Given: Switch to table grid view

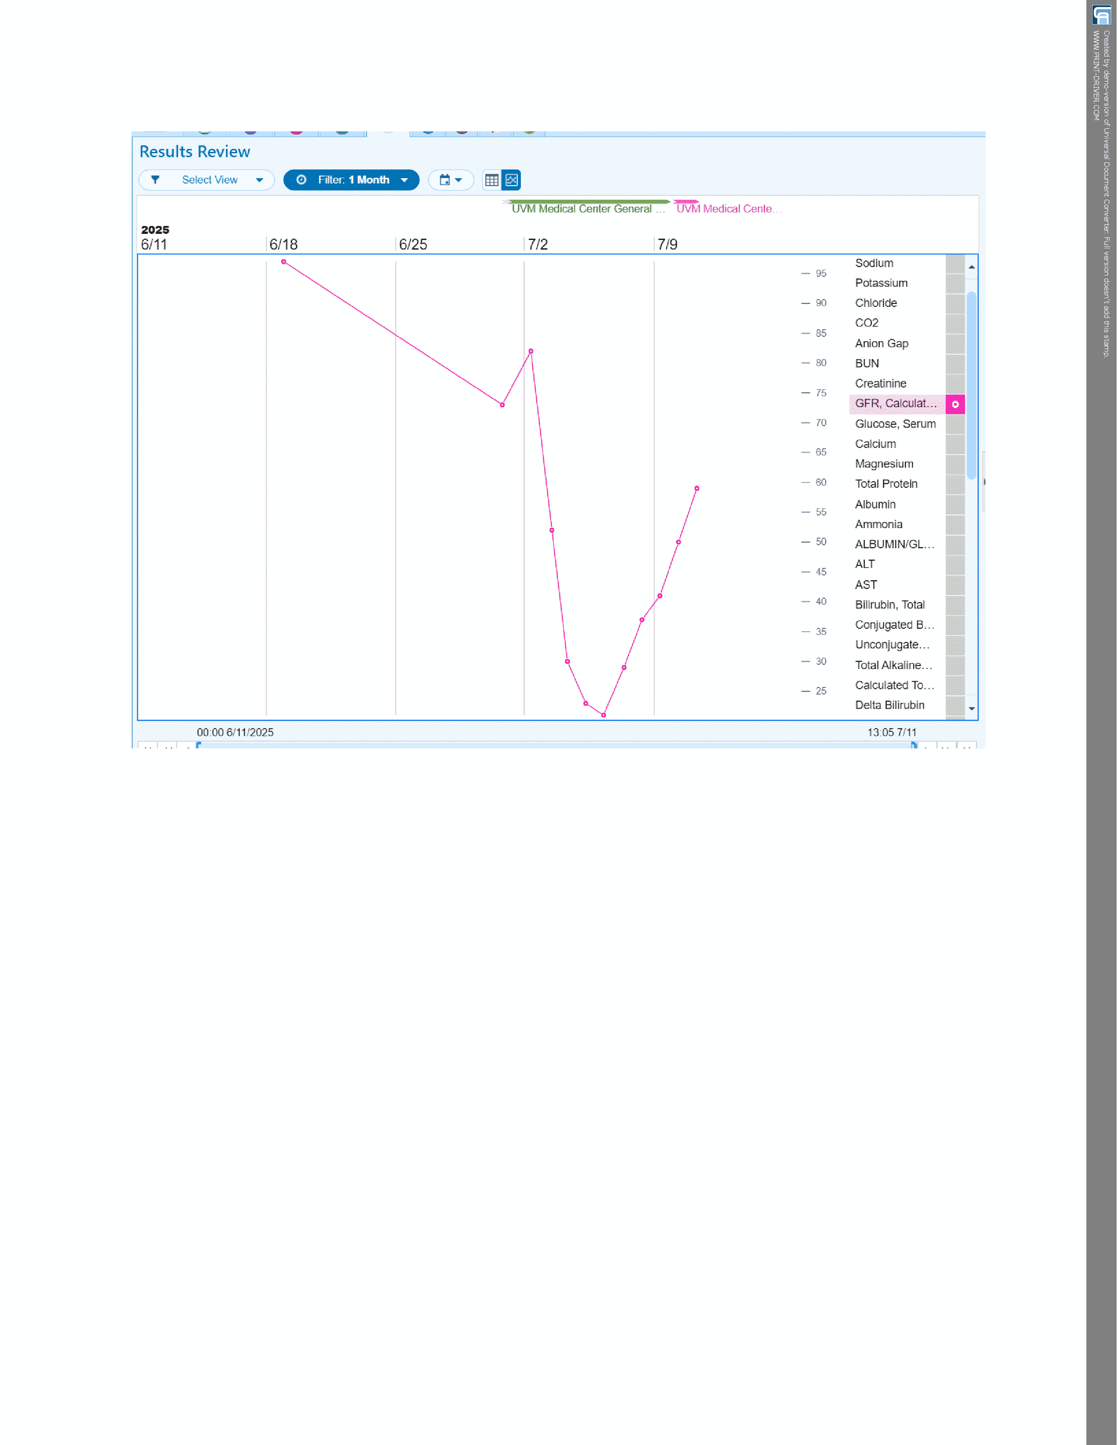Looking at the screenshot, I should (491, 180).
